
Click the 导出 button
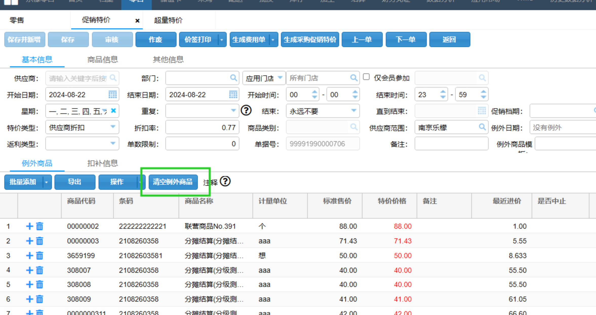pyautogui.click(x=75, y=182)
